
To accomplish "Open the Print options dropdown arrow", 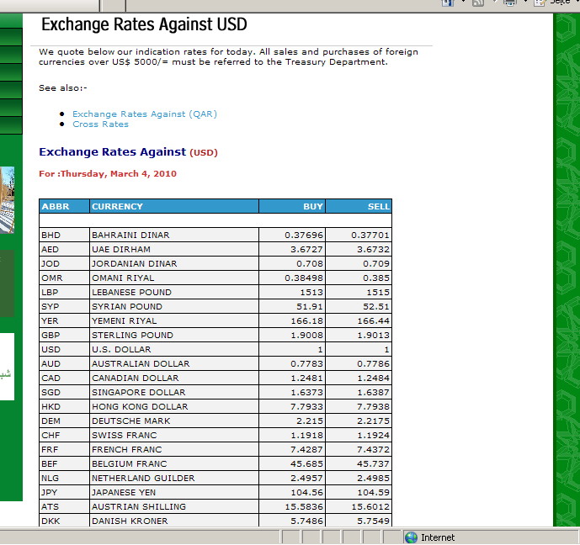I will [524, 3].
